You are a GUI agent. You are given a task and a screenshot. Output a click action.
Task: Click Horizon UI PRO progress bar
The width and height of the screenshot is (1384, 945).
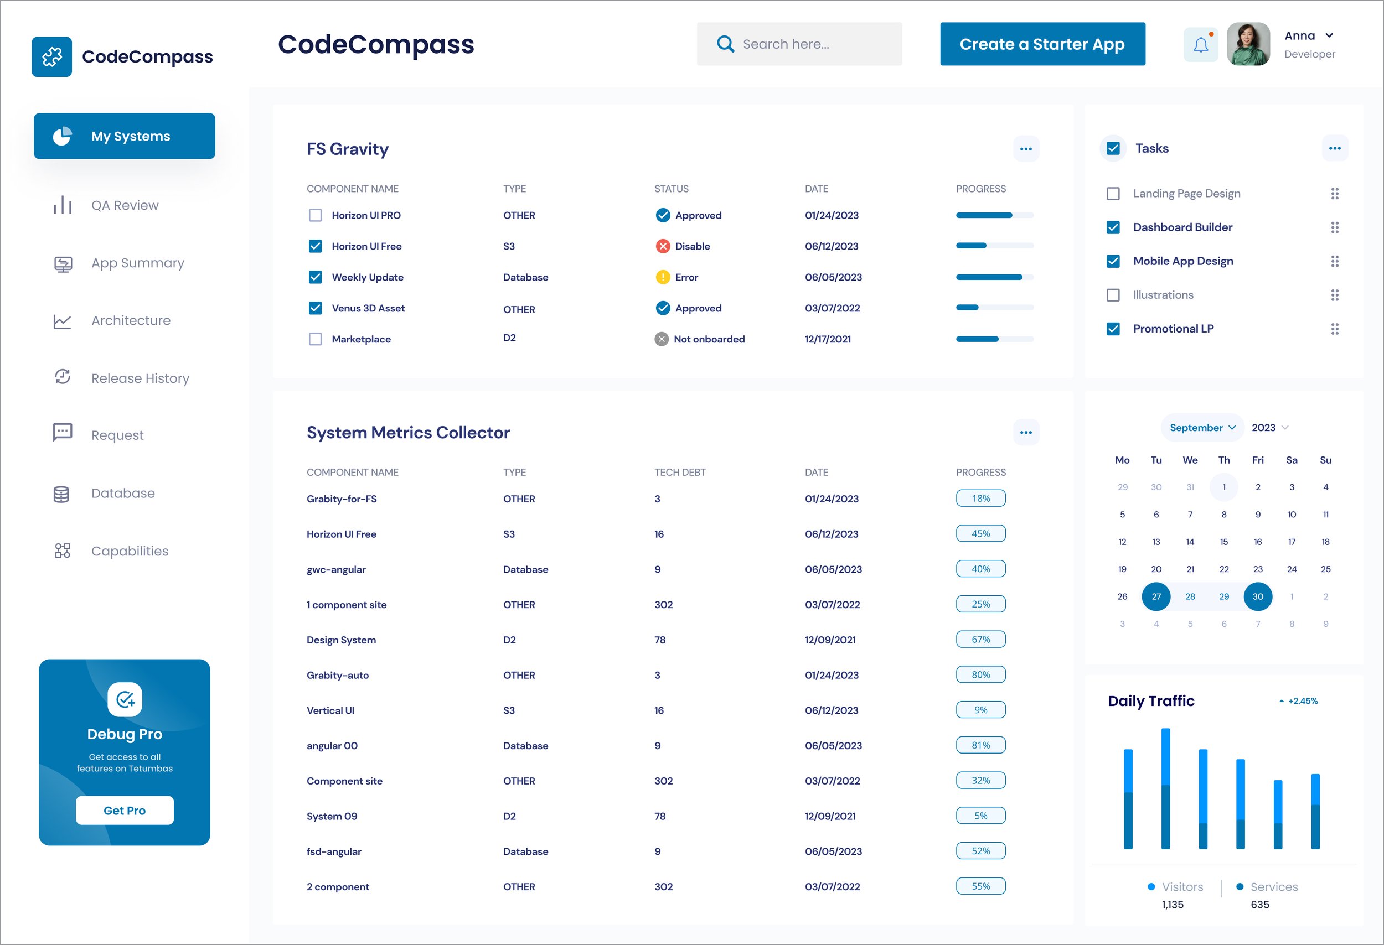[x=994, y=215]
